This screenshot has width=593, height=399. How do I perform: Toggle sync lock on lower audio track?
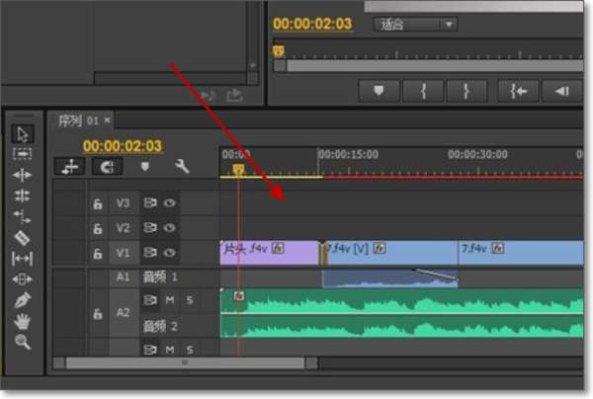pyautogui.click(x=150, y=350)
